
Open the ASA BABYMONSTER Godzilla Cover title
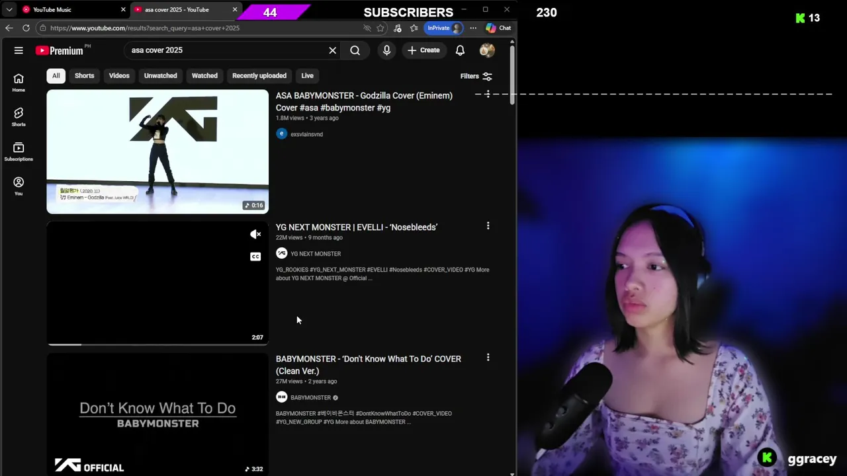click(364, 102)
